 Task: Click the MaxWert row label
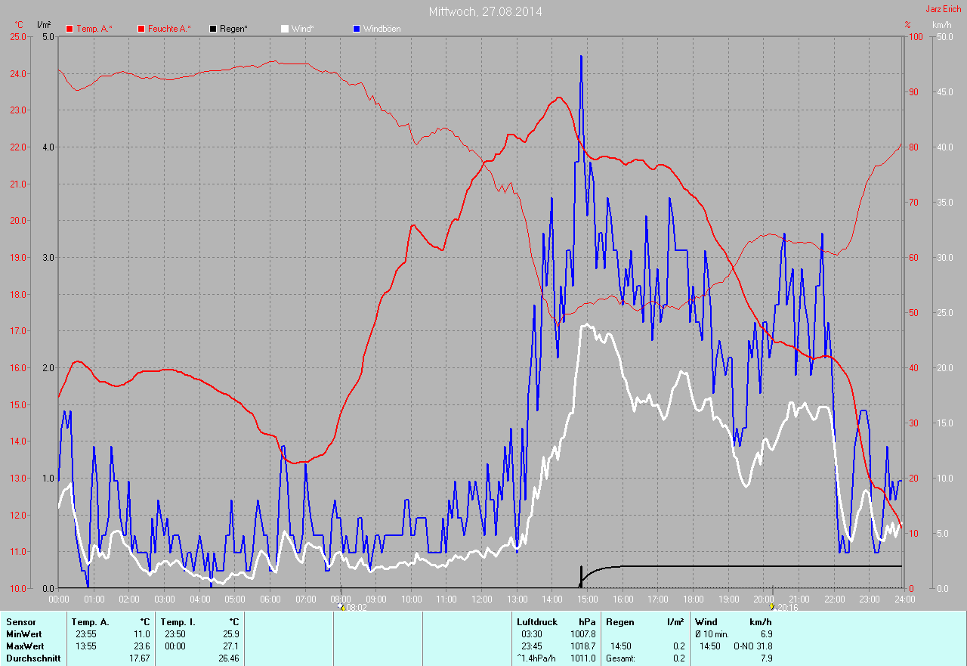pyautogui.click(x=23, y=646)
